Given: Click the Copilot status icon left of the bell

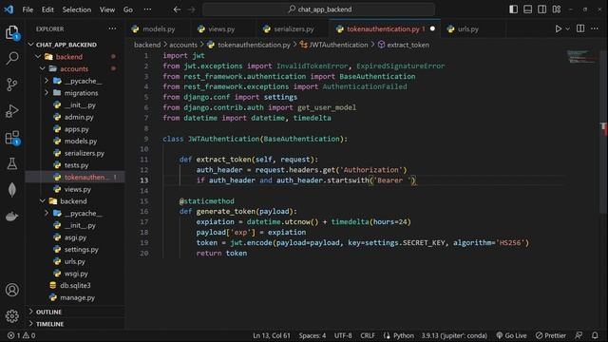Looking at the screenshot, I should tap(579, 335).
